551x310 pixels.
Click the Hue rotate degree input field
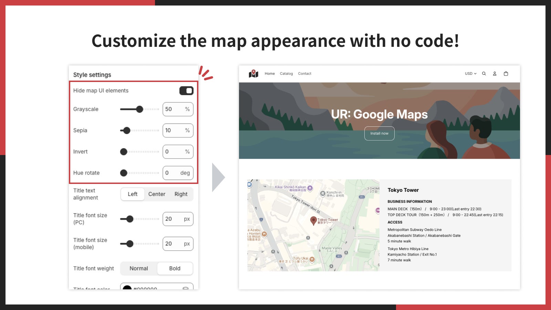178,173
